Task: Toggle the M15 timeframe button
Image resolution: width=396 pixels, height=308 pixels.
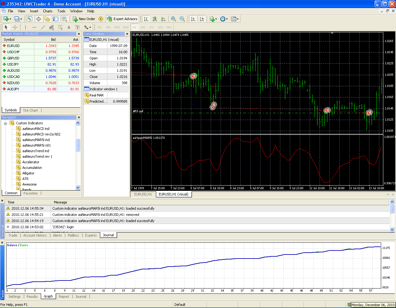Action: tap(117, 27)
